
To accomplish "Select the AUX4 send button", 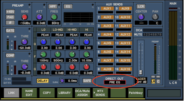I will (x=107, y=34).
